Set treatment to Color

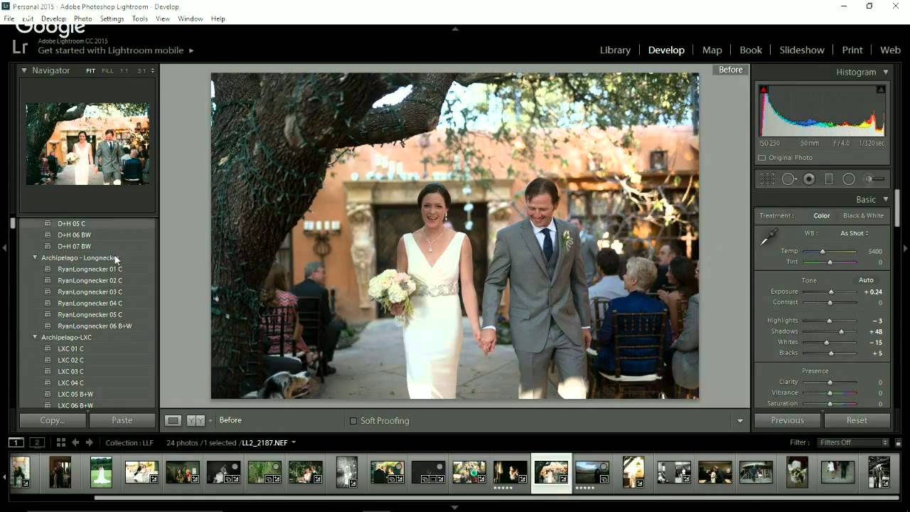(x=822, y=215)
